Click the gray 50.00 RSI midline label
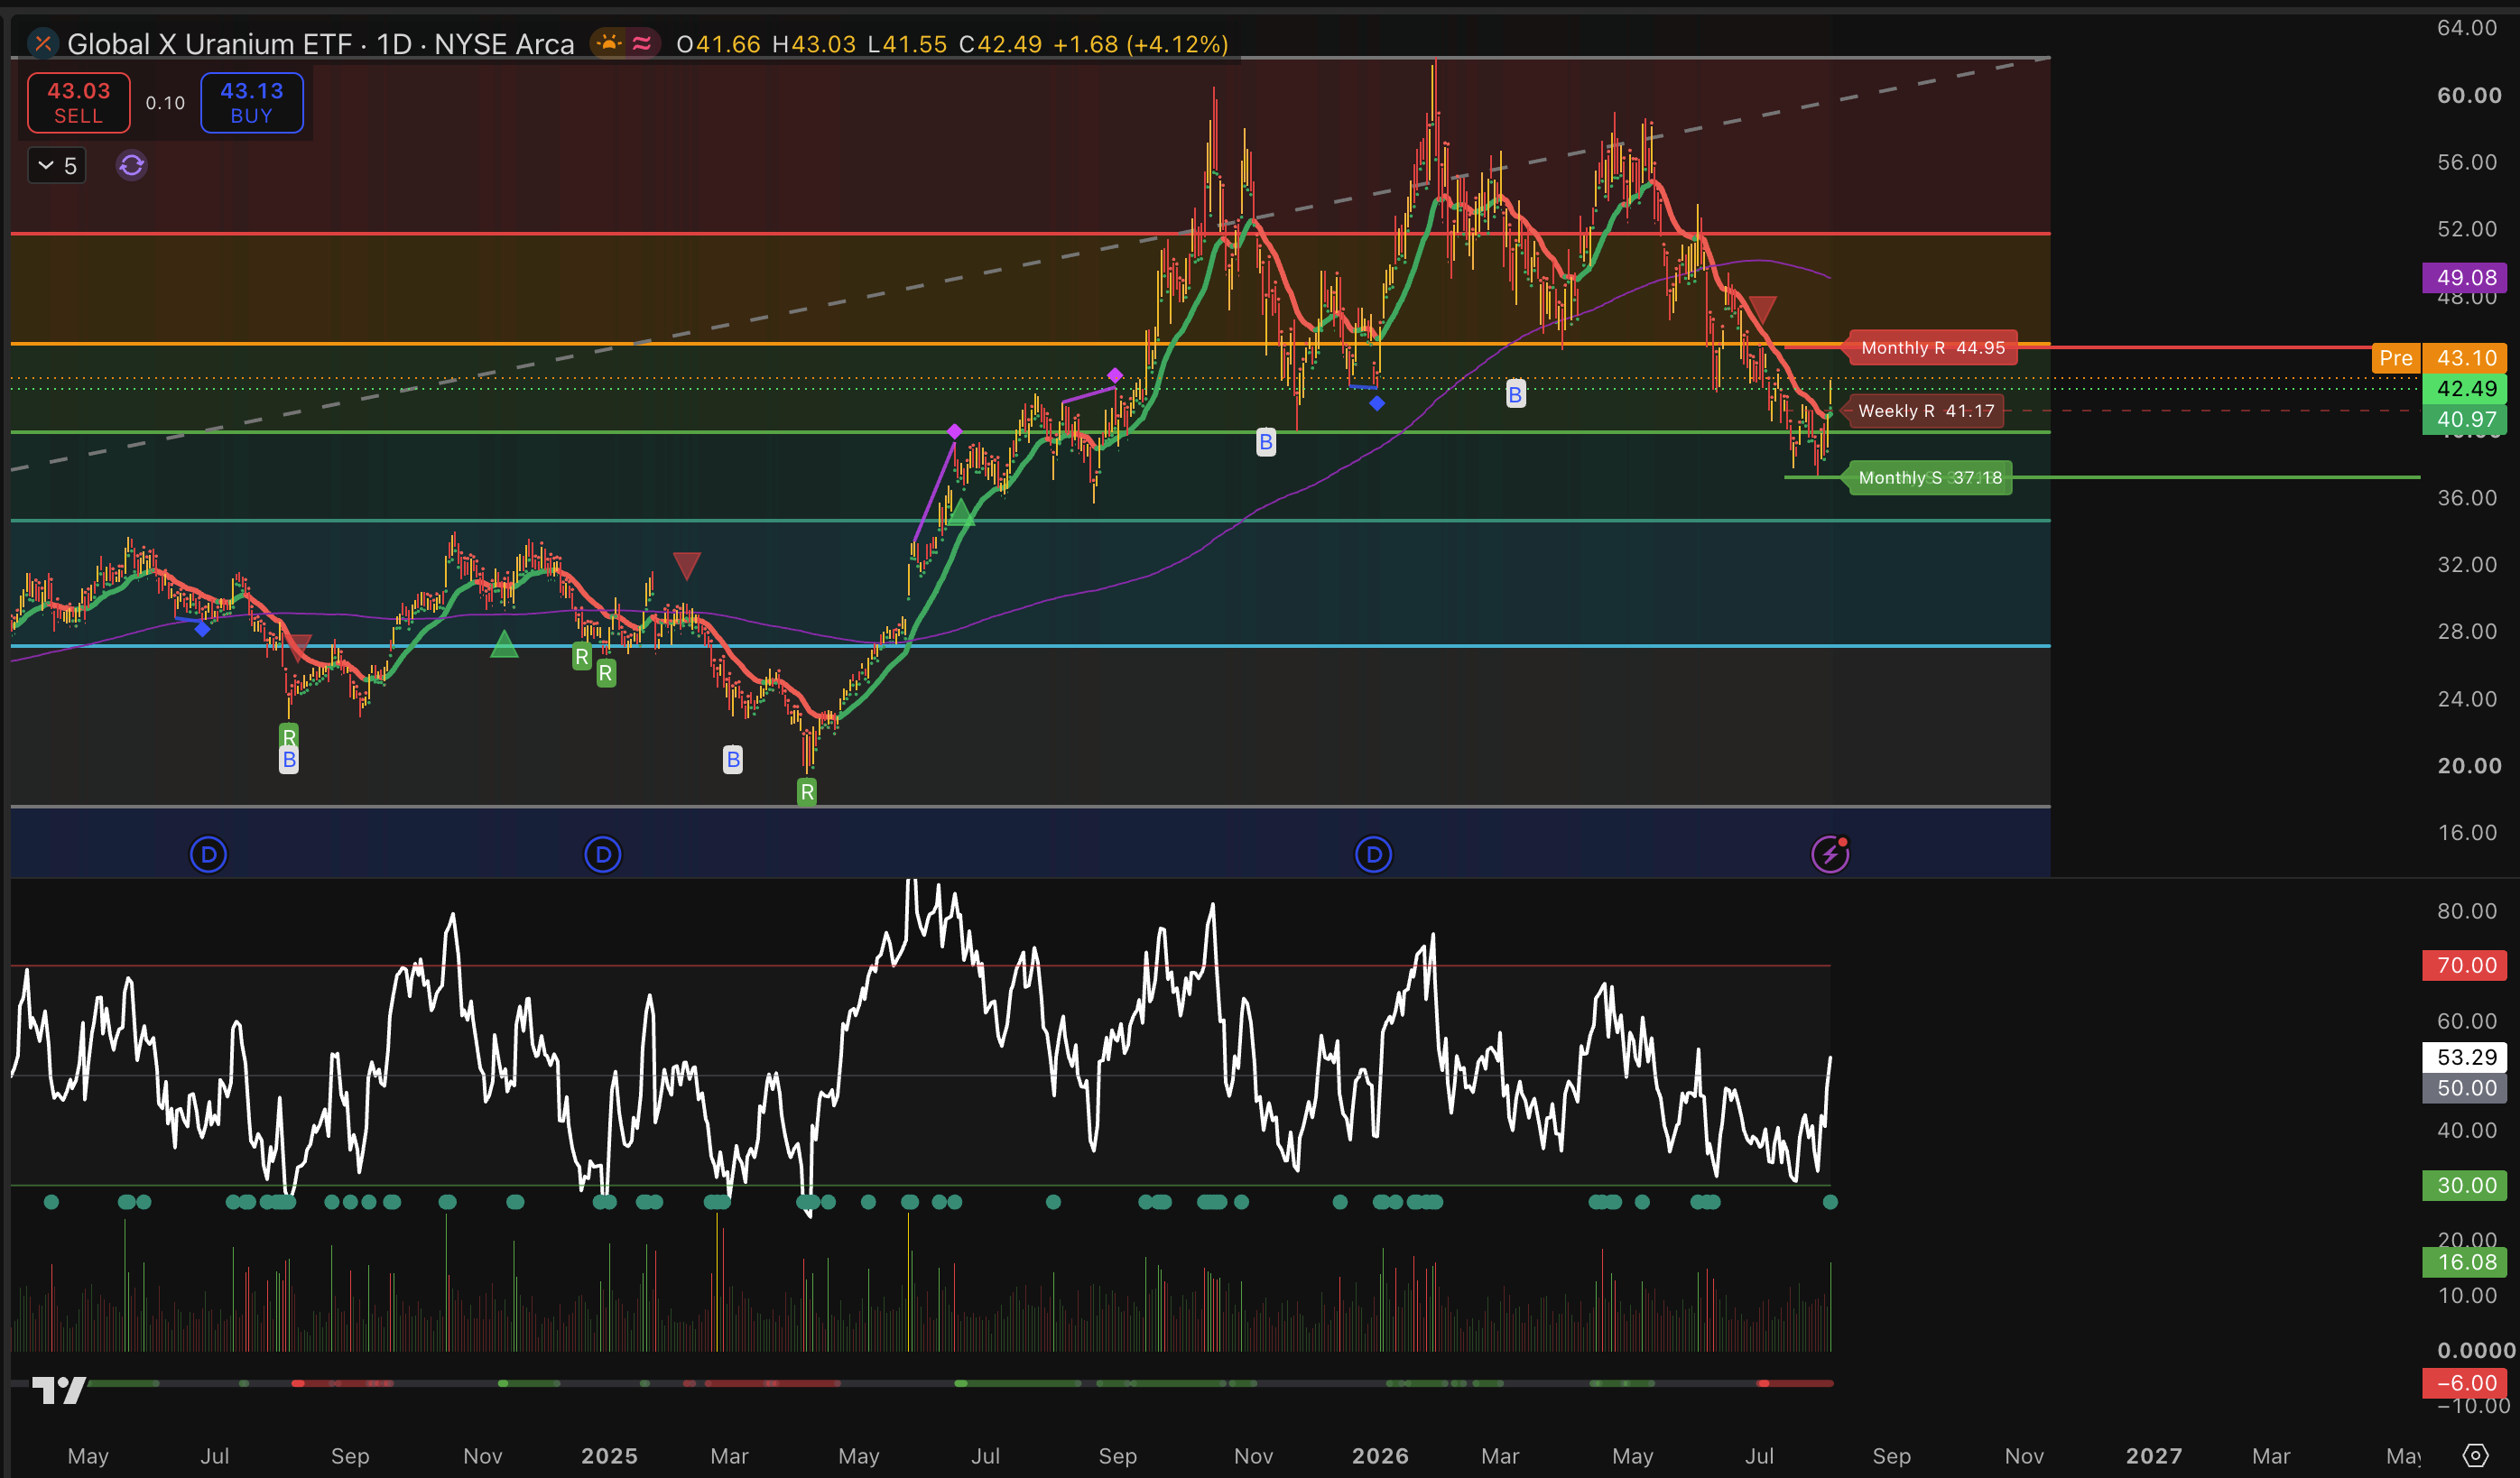The height and width of the screenshot is (1478, 2520). (2466, 1088)
